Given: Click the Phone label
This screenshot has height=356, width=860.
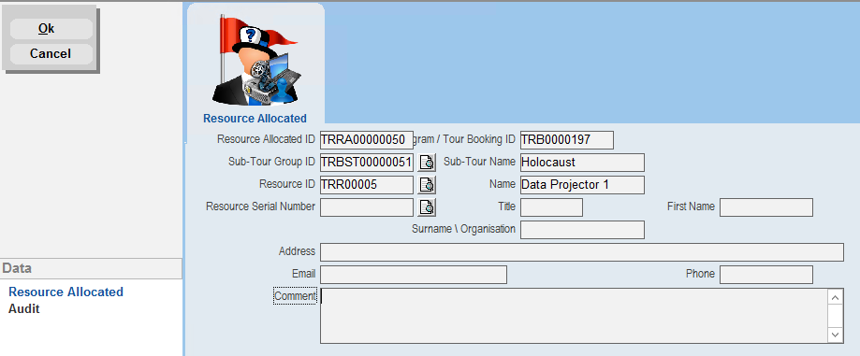Looking at the screenshot, I should pos(700,273).
